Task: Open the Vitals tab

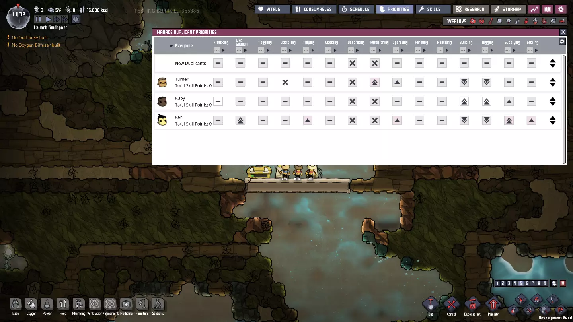Action: tap(273, 9)
